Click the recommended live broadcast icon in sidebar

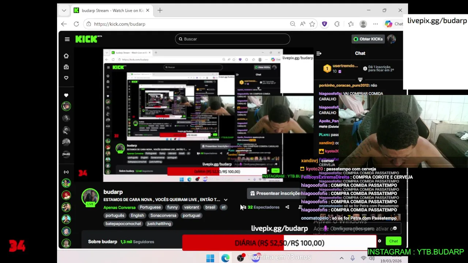pyautogui.click(x=66, y=172)
